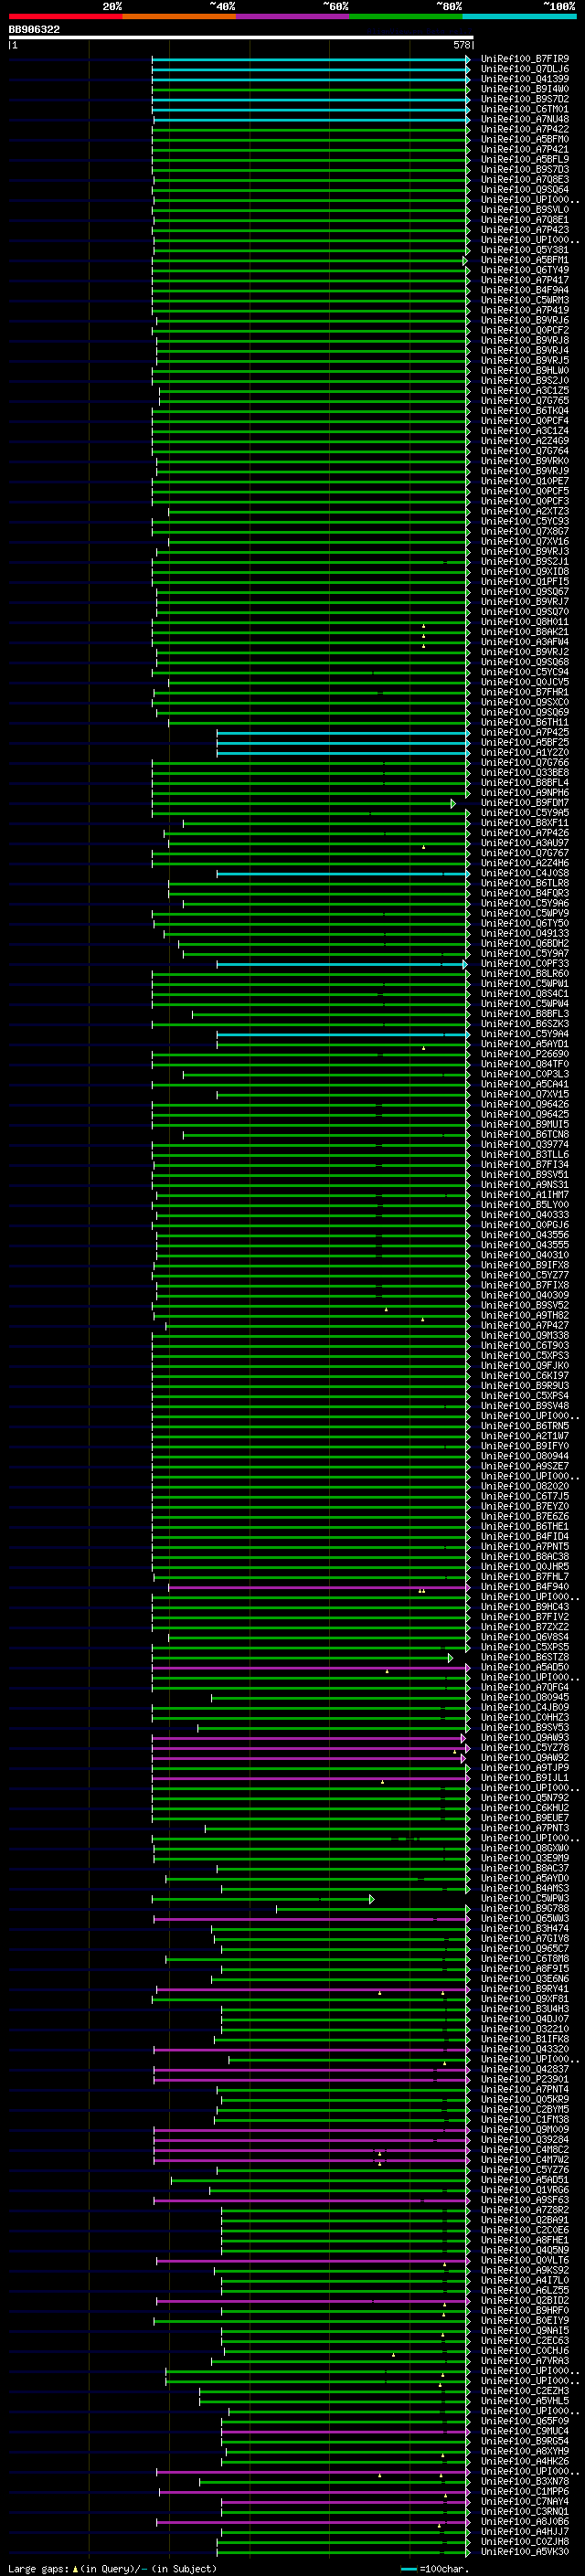This screenshot has height=2576, width=585.
Task: Select label UniRef100_A5BFM1
Action: pos(524,260)
